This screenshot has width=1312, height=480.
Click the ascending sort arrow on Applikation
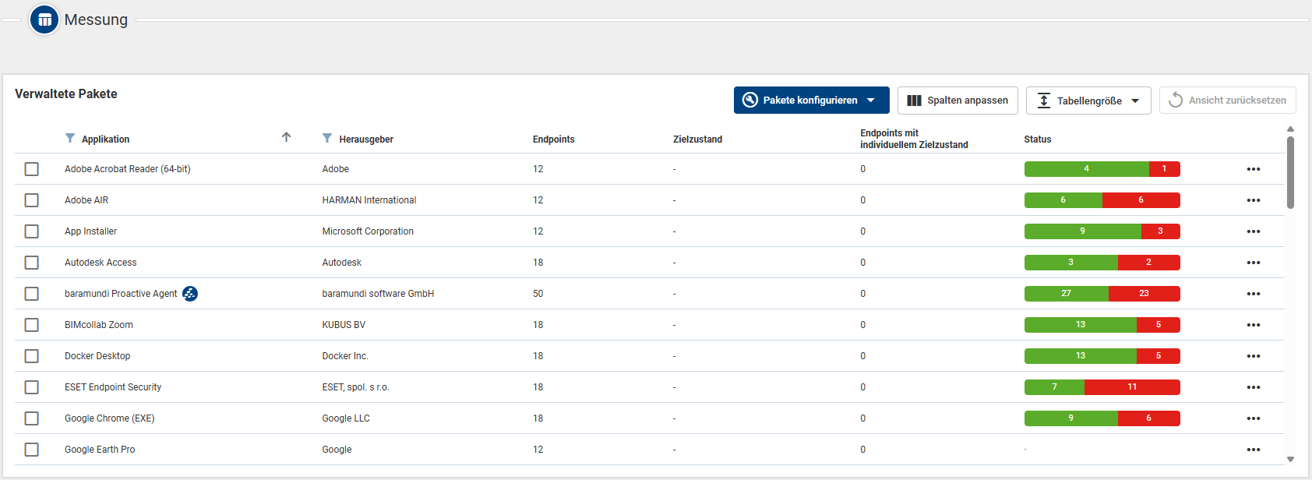286,137
